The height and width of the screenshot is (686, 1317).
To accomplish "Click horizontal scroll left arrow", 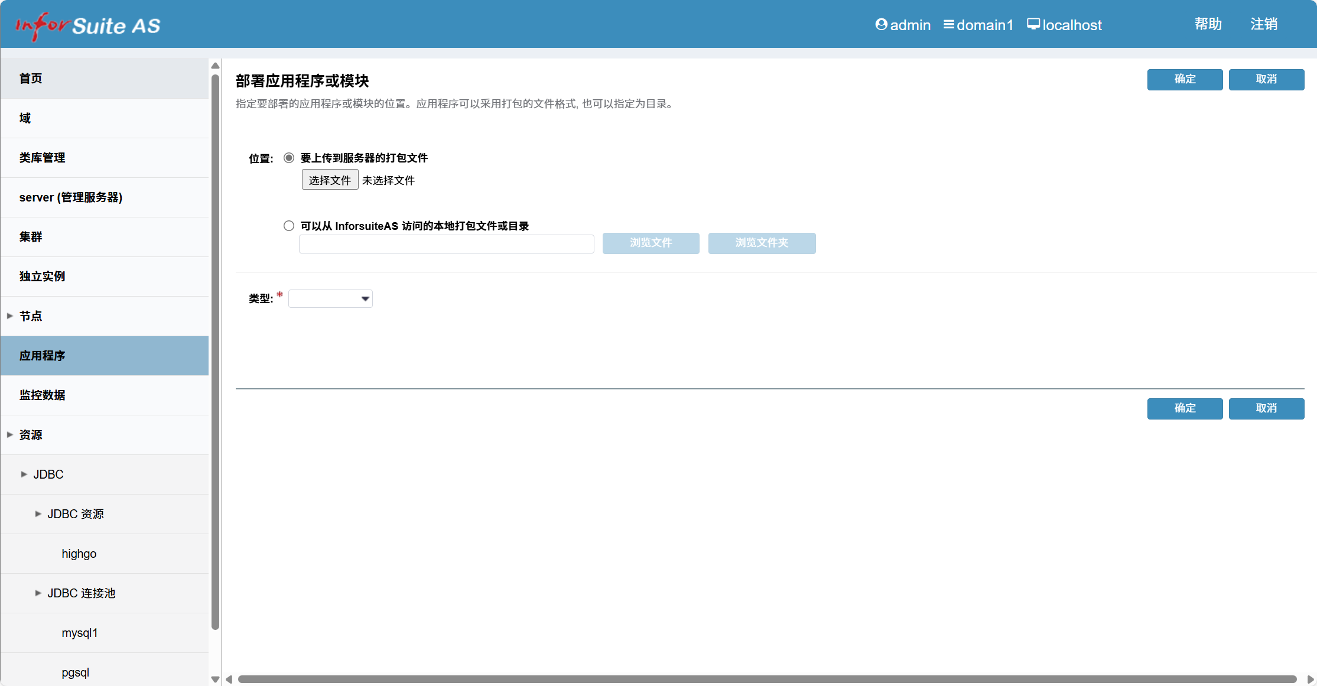I will [x=229, y=680].
